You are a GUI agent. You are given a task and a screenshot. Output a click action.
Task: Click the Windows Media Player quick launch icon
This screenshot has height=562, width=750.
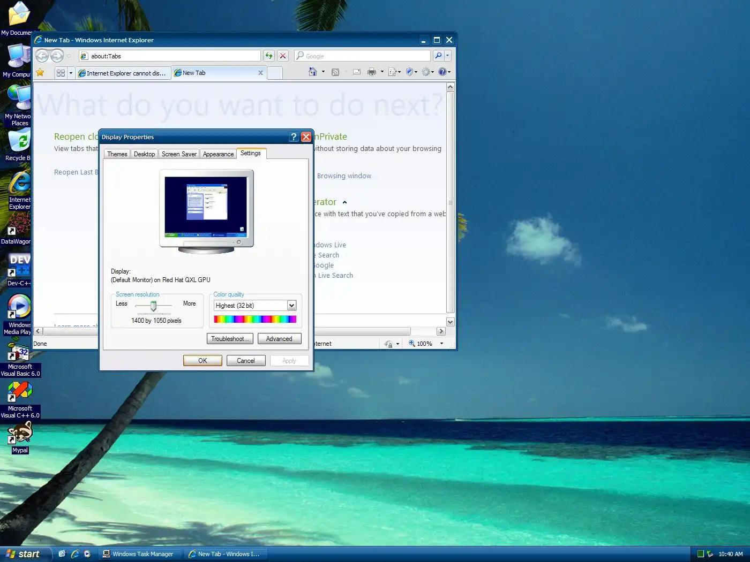pyautogui.click(x=87, y=554)
